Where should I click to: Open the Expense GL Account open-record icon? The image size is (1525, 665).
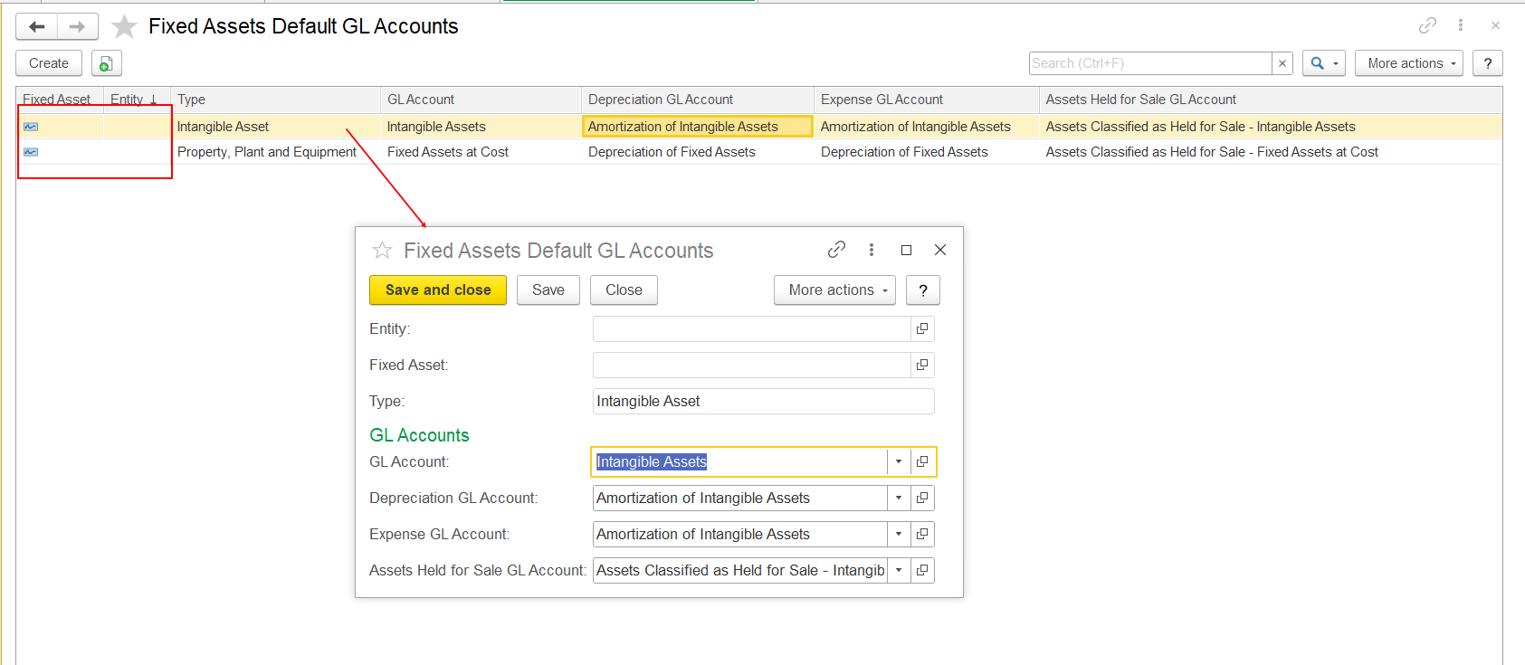pyautogui.click(x=922, y=535)
